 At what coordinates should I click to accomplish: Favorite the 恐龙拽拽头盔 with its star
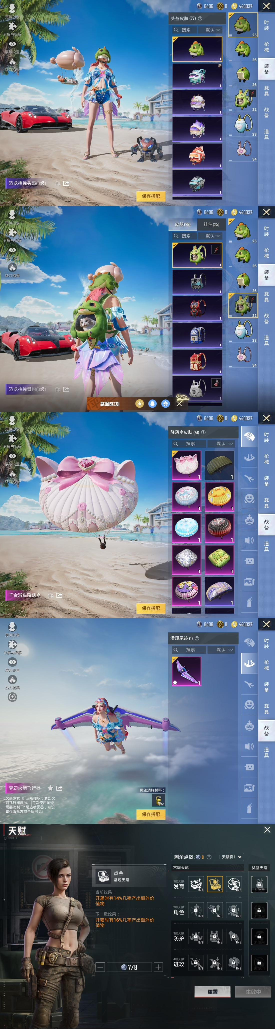pyautogui.click(x=57, y=183)
